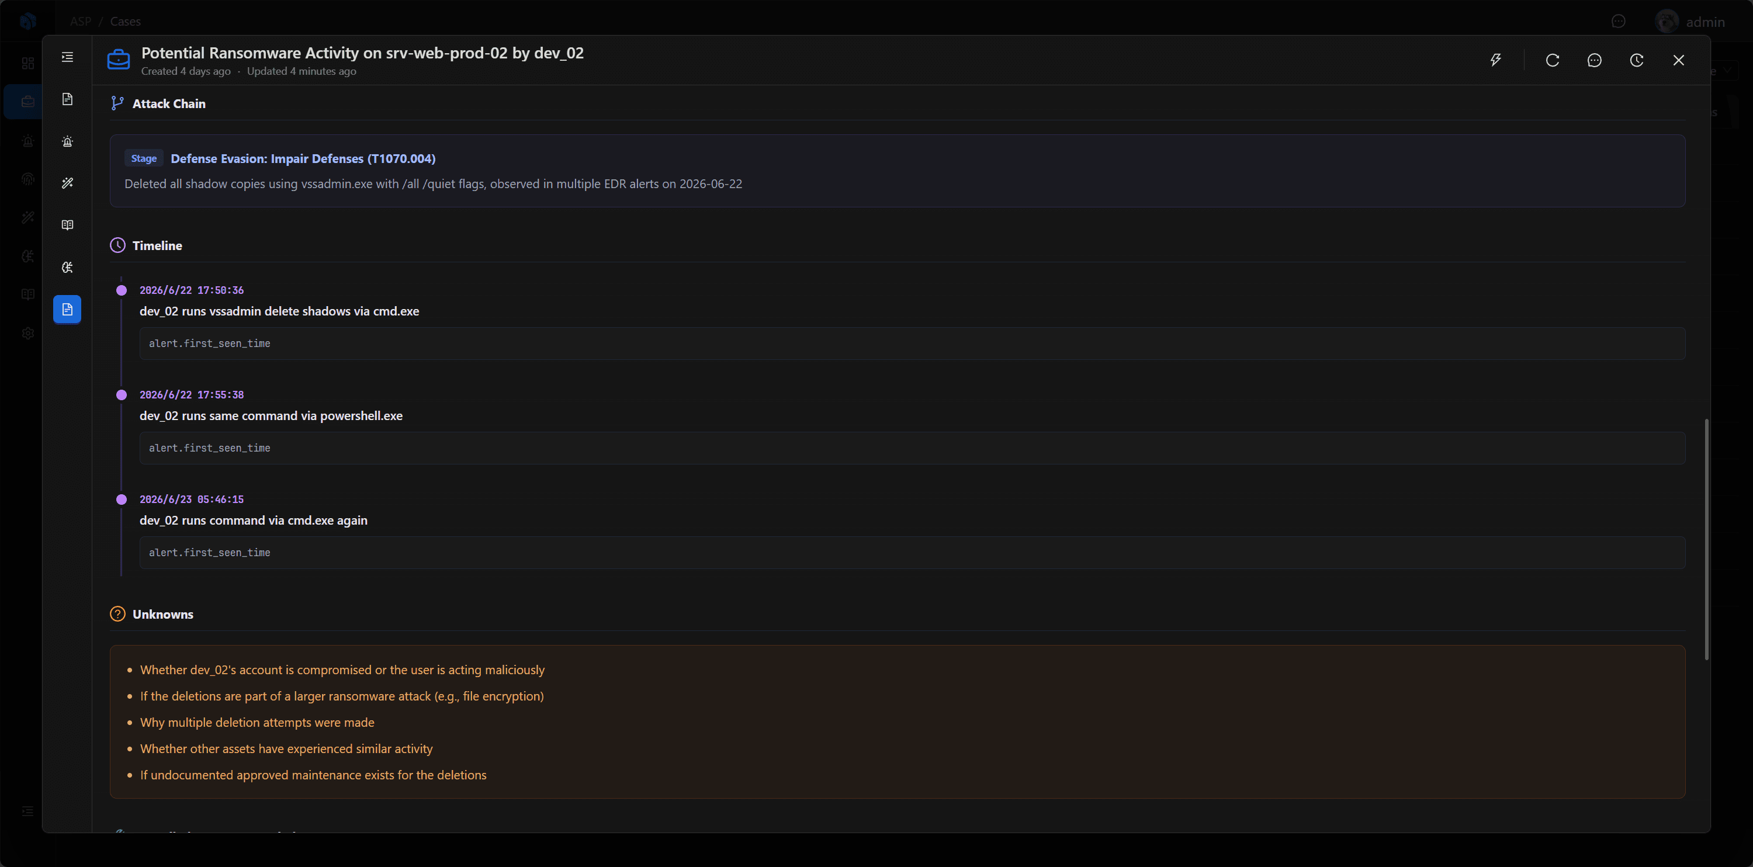Expand the main navigation menu at bottom-left
Image resolution: width=1753 pixels, height=867 pixels.
tap(28, 811)
